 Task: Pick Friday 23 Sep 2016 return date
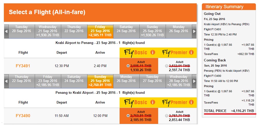pyautogui.click(x=48, y=81)
